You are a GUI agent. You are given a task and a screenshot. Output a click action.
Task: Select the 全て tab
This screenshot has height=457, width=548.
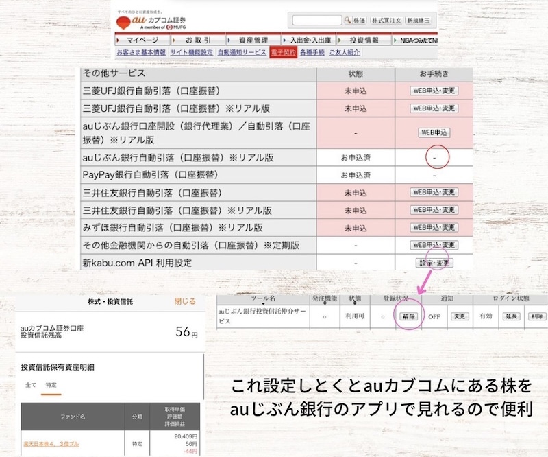pyautogui.click(x=31, y=385)
